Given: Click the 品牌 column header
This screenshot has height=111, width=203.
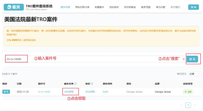Looking at the screenshot, I should pos(157,84).
